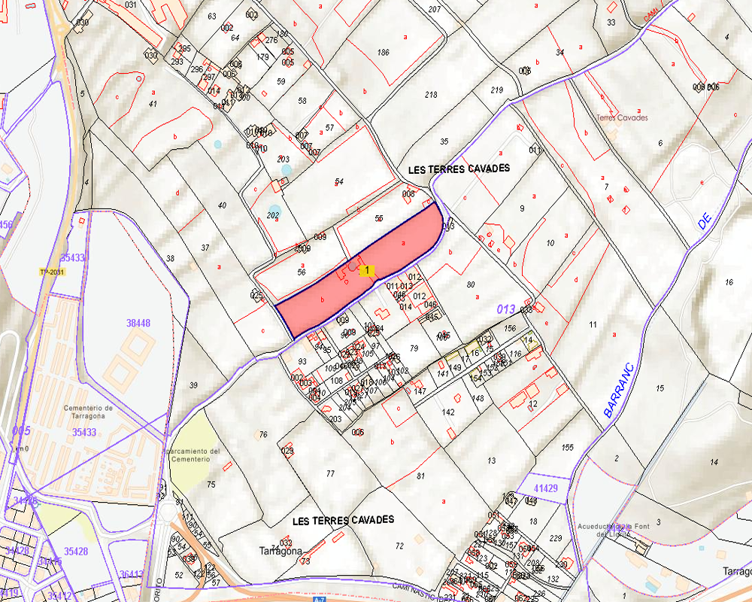This screenshot has height=602, width=752.
Task: Click the yellow marker numbered 1
Action: point(366,270)
